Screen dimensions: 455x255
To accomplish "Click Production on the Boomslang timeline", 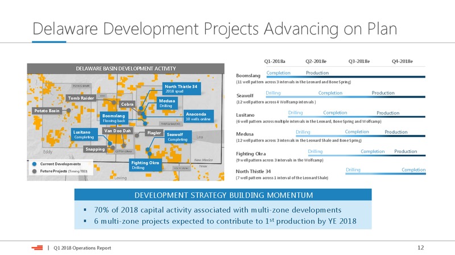I will [x=317, y=73].
